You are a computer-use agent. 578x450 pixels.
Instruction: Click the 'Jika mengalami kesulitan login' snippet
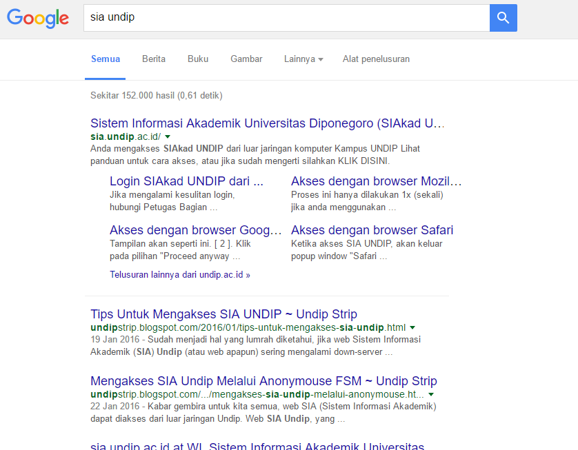(x=172, y=201)
